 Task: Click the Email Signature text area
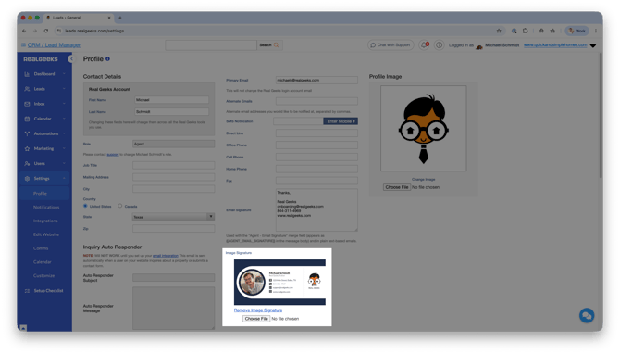click(316, 209)
